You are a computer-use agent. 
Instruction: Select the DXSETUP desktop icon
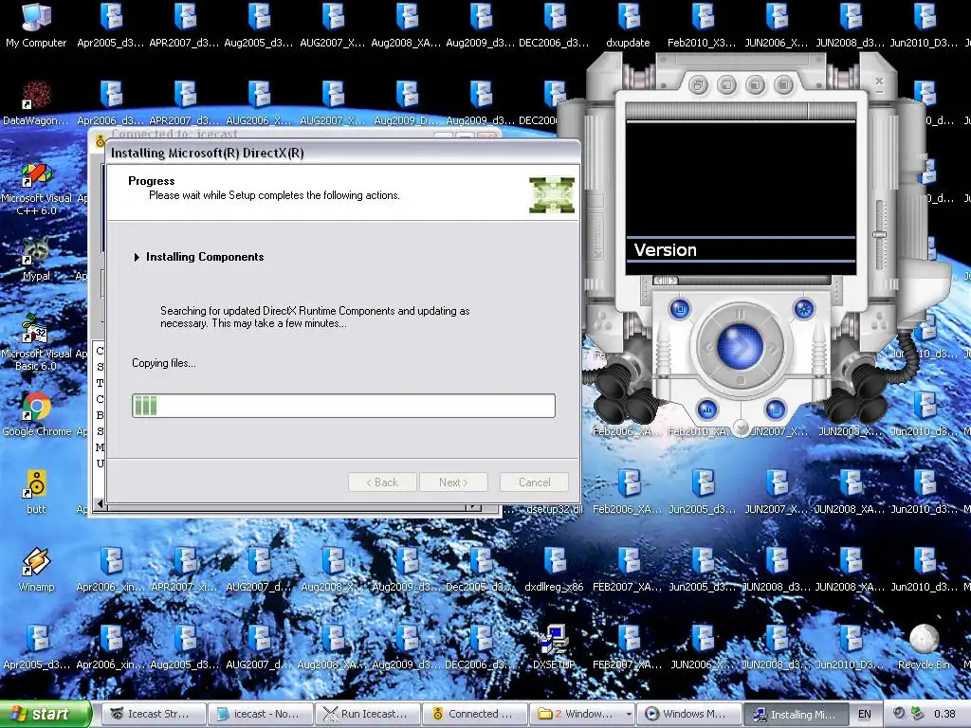(x=554, y=647)
